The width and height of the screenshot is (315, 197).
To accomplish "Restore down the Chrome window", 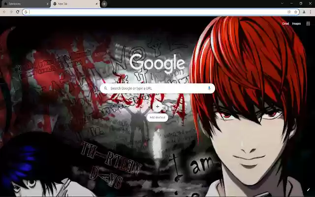I will [301, 3].
